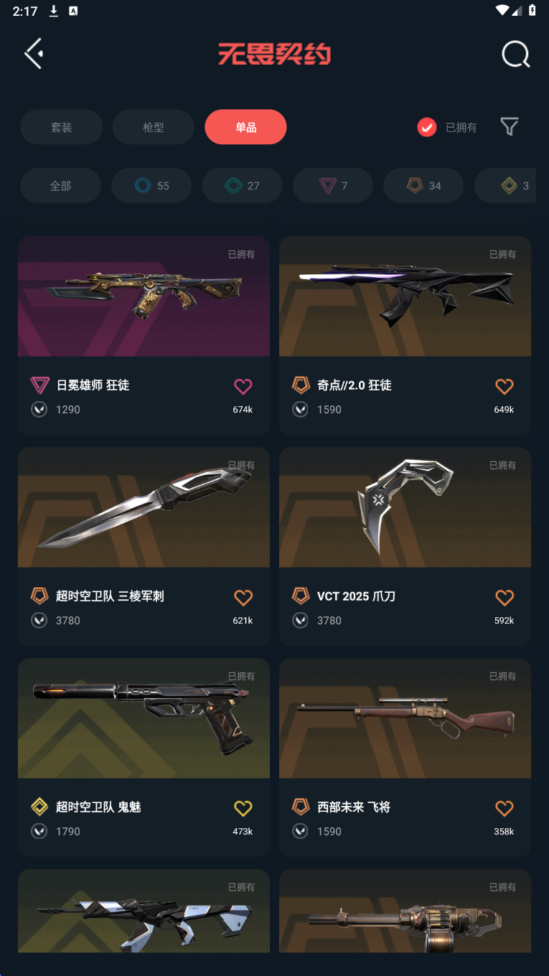Uncheck the 已拥有 owned checkbox
The height and width of the screenshot is (976, 549).
click(427, 127)
